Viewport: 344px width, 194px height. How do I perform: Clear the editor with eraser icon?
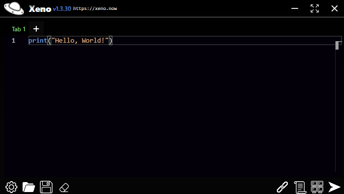tap(64, 188)
